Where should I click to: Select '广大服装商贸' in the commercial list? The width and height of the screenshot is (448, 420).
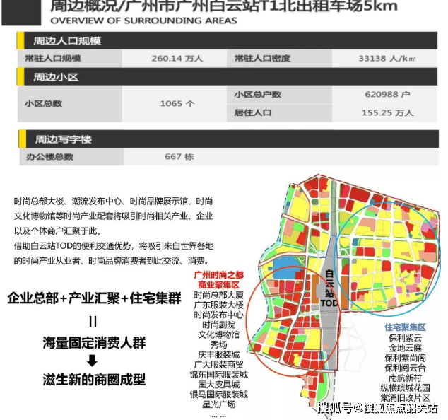[x=218, y=365]
